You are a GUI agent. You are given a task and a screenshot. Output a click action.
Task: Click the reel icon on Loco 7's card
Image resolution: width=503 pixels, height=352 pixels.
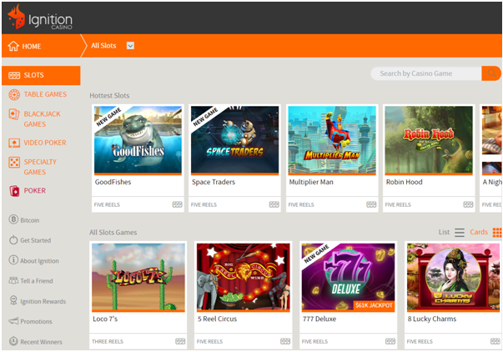point(180,341)
